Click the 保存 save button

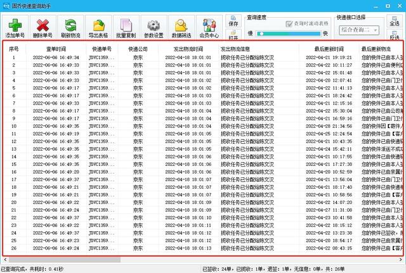[x=233, y=21]
